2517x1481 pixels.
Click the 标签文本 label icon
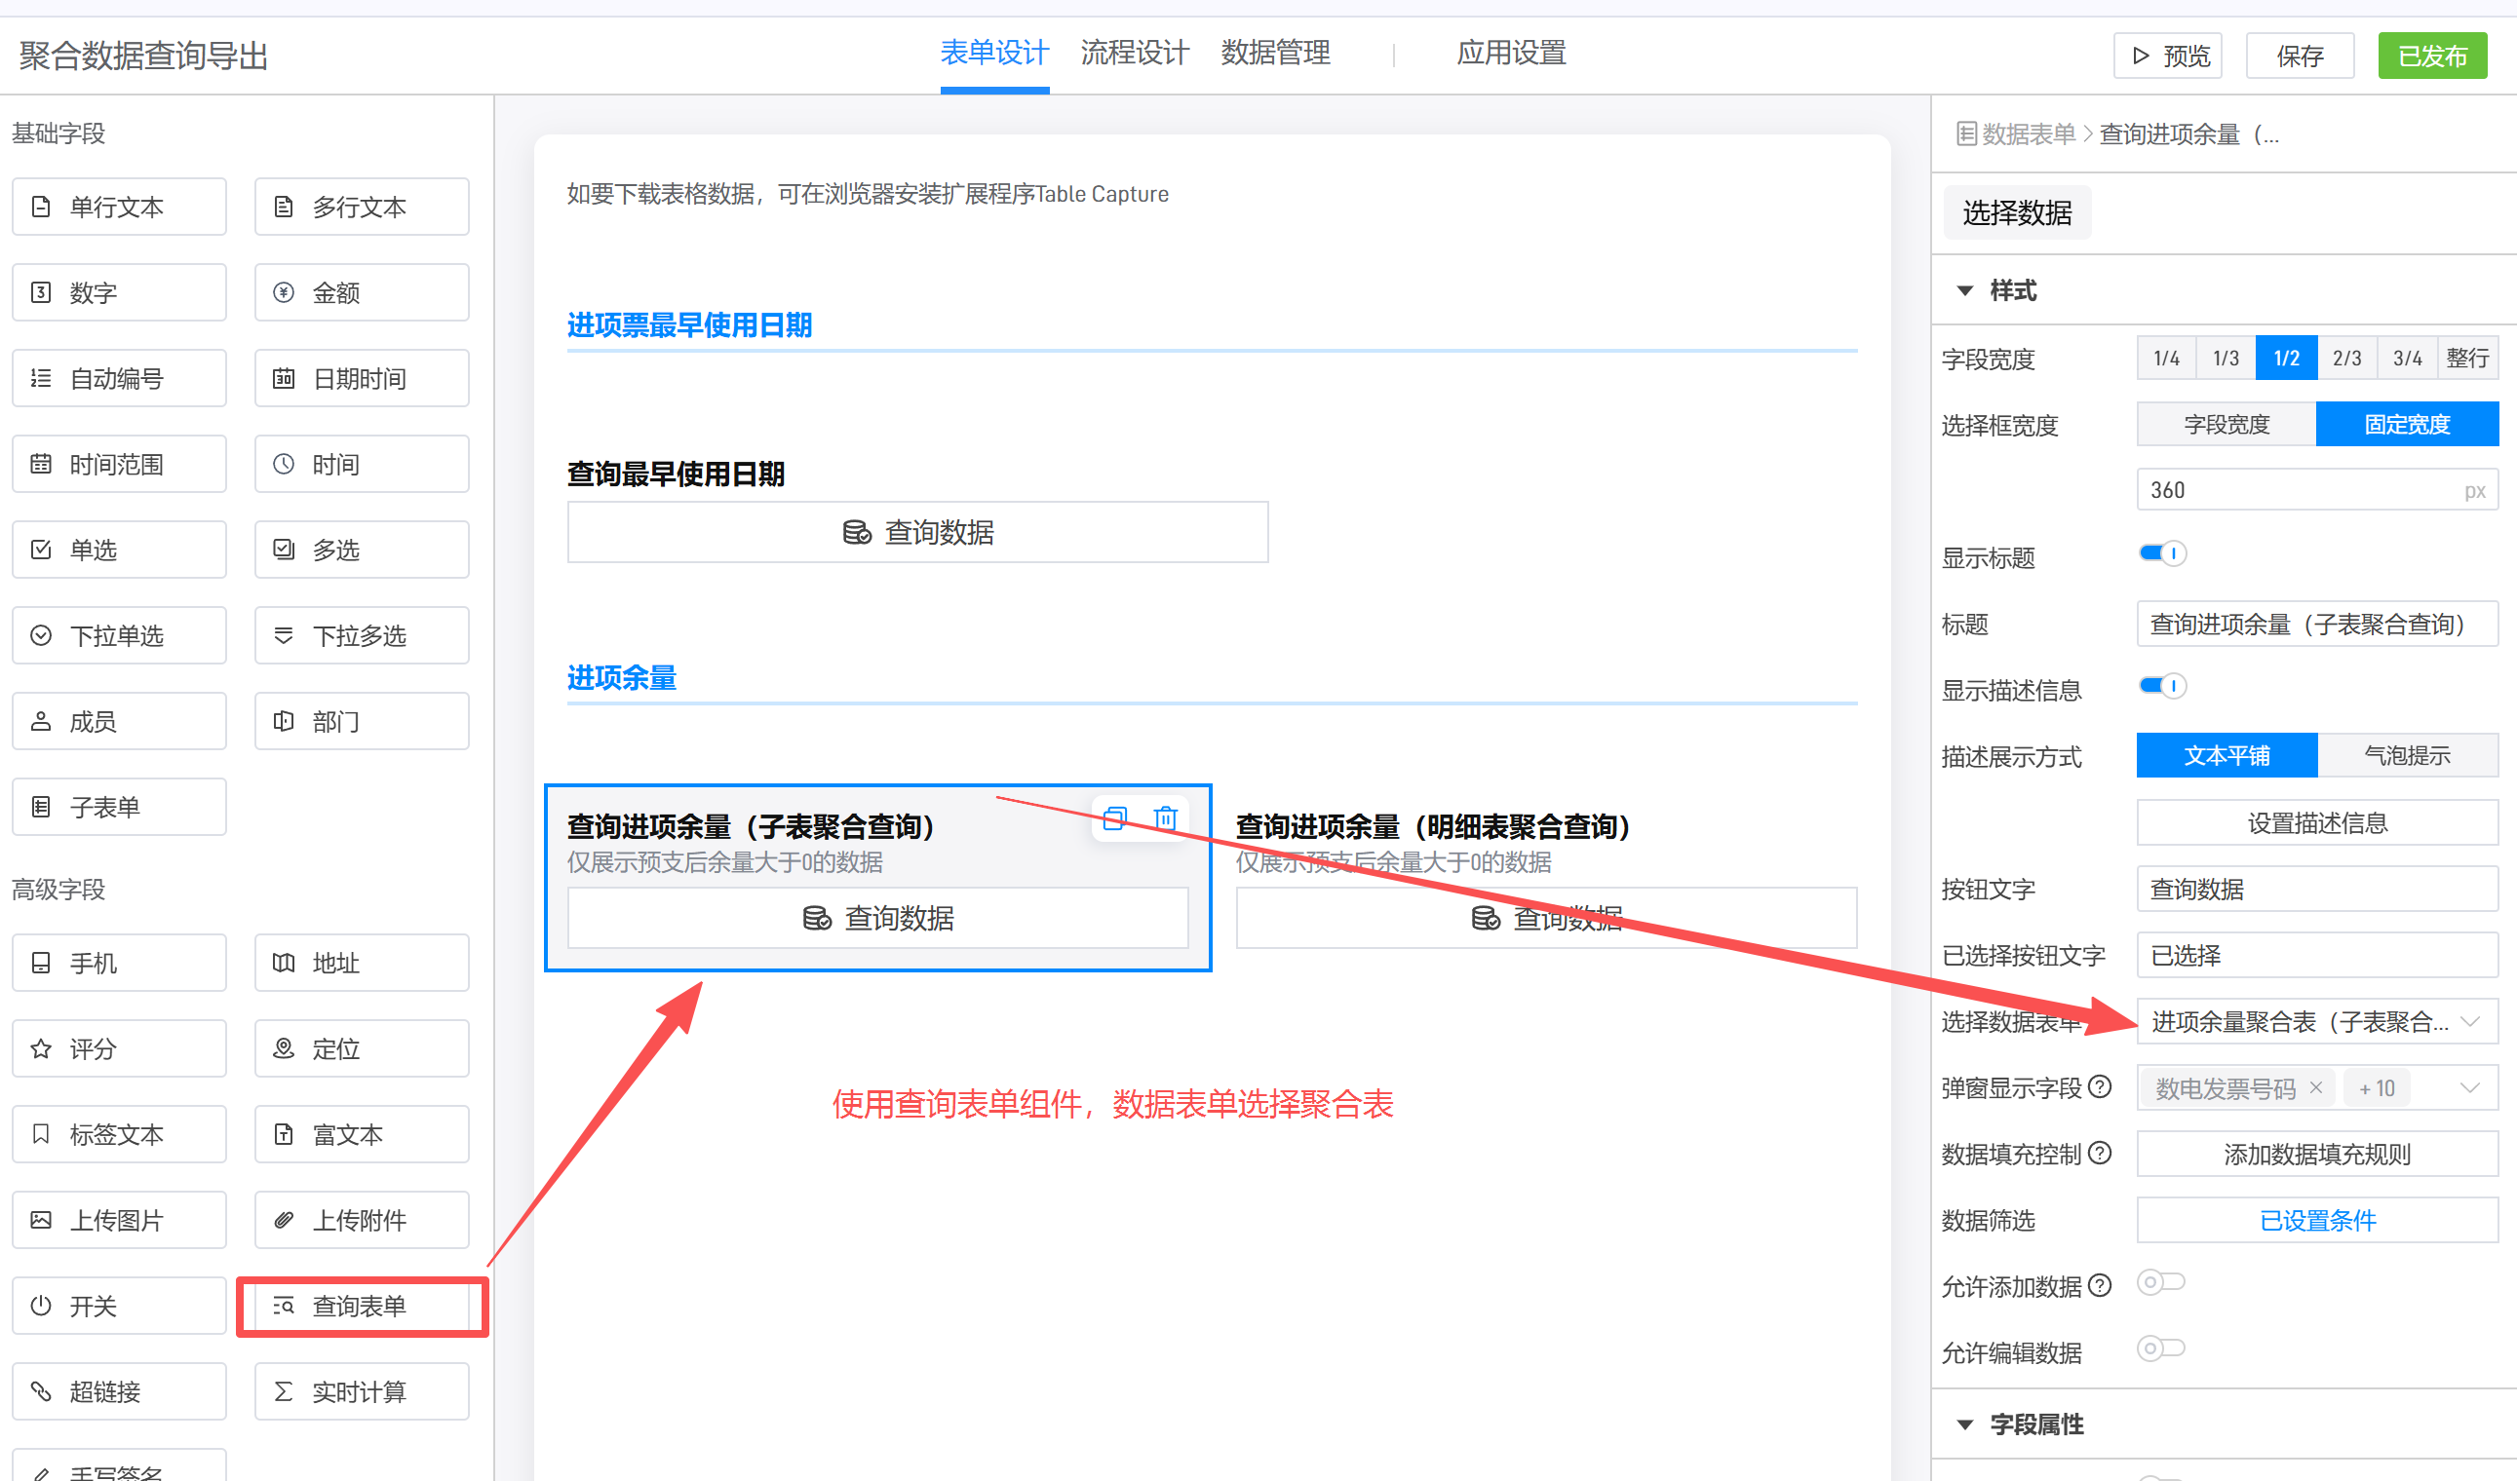pyautogui.click(x=41, y=1135)
